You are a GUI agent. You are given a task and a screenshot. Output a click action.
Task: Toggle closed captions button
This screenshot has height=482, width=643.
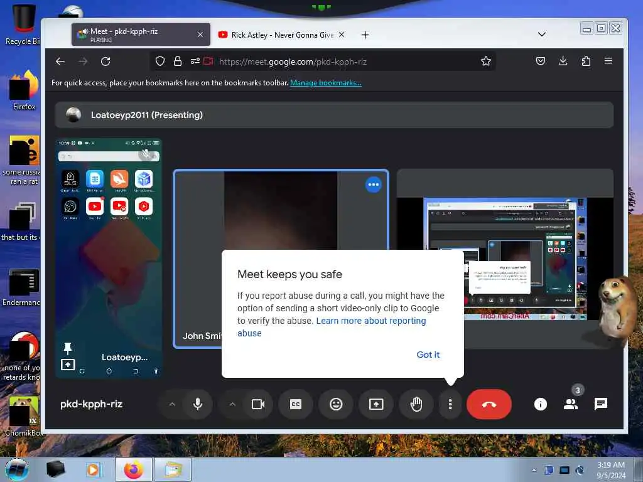[296, 404]
